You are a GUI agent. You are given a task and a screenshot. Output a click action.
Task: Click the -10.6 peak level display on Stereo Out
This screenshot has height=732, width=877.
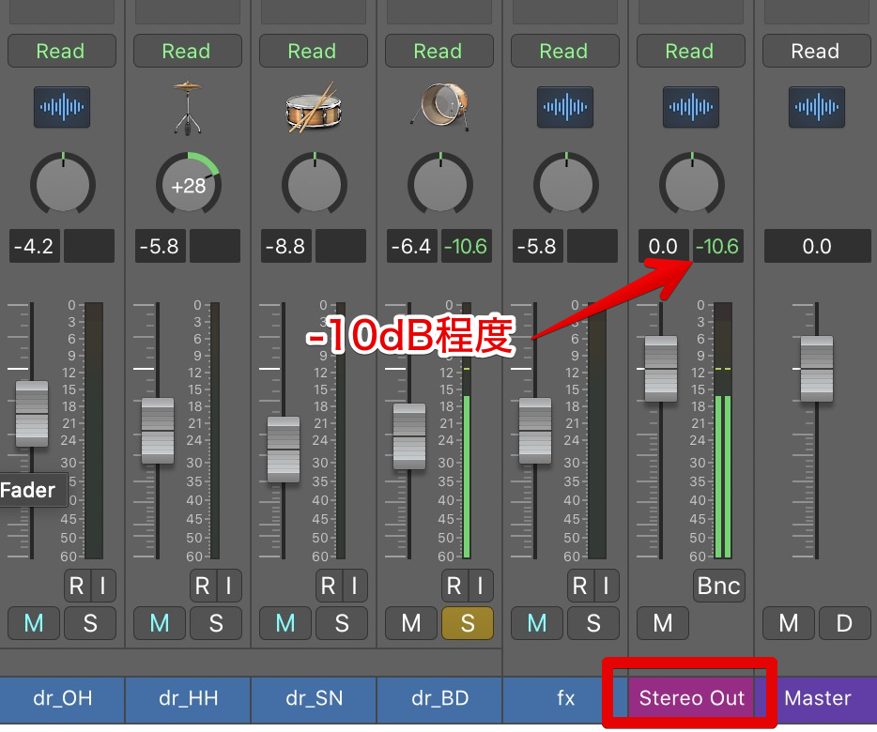pos(717,247)
